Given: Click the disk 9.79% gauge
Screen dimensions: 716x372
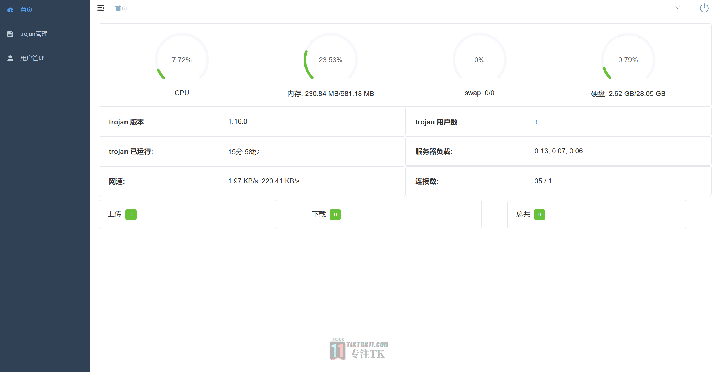Looking at the screenshot, I should pyautogui.click(x=628, y=56).
